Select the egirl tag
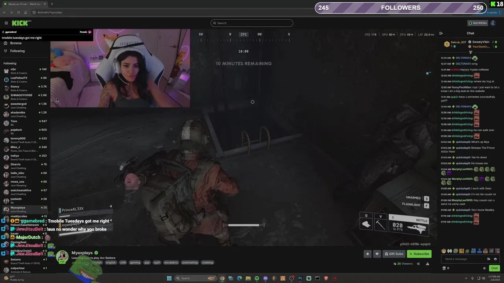504x283 pixels. click(x=157, y=263)
